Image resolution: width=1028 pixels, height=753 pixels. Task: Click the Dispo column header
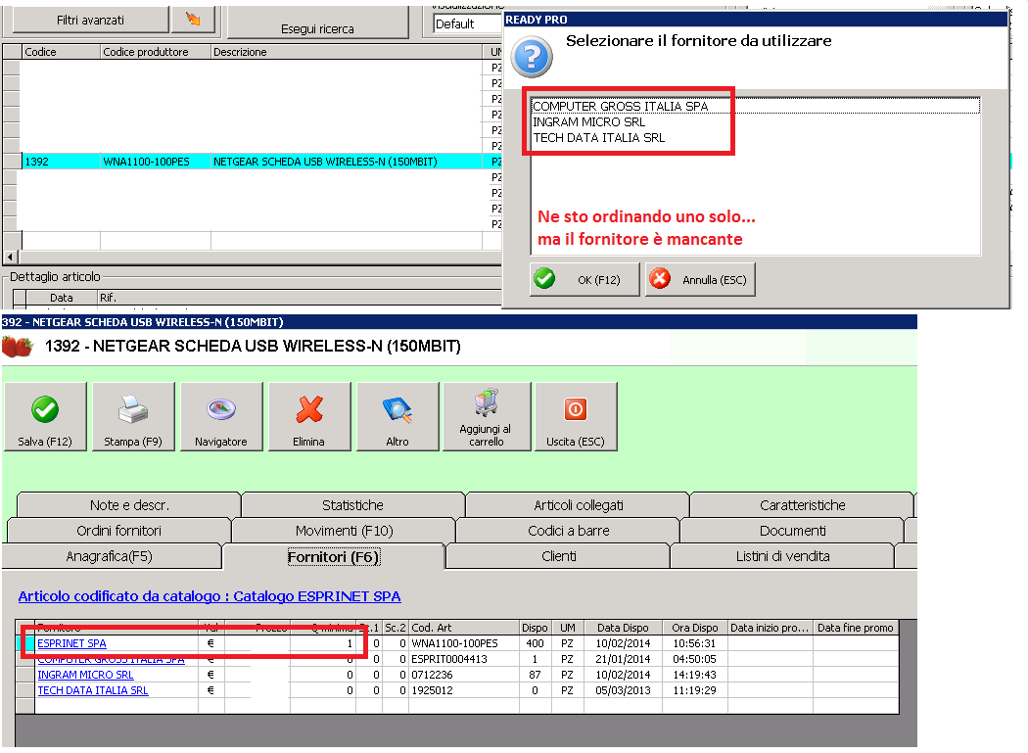535,628
